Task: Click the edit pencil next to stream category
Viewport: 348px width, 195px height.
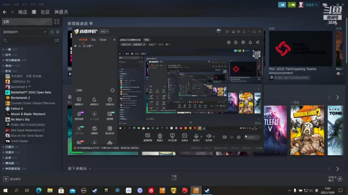Action: (x=144, y=45)
